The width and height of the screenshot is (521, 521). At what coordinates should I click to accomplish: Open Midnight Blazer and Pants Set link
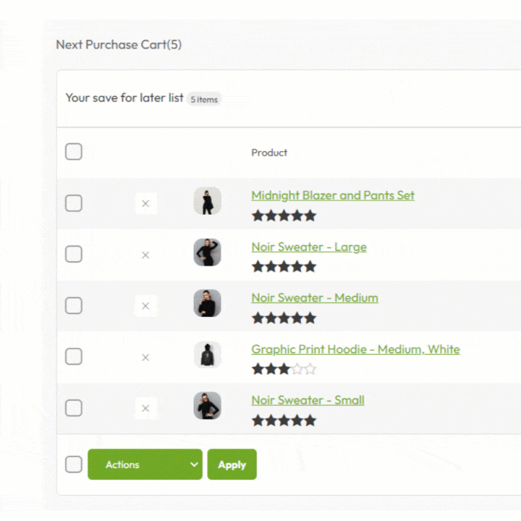coord(333,195)
